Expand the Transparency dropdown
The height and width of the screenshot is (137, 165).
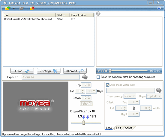pos(130,96)
